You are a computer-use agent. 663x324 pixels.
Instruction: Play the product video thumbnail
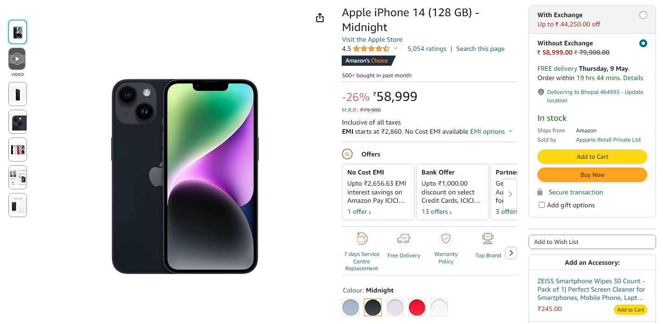17,59
